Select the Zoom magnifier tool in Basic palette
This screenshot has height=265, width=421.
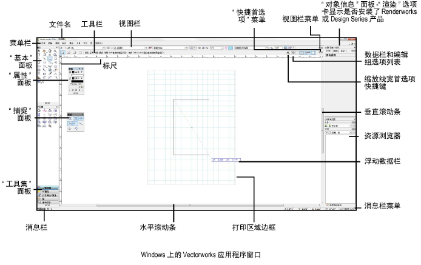pos(55,51)
